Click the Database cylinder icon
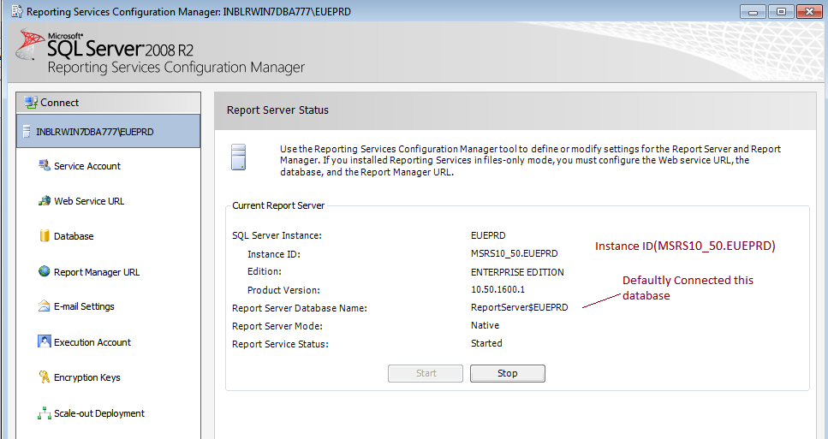This screenshot has height=439, width=828. [x=45, y=236]
